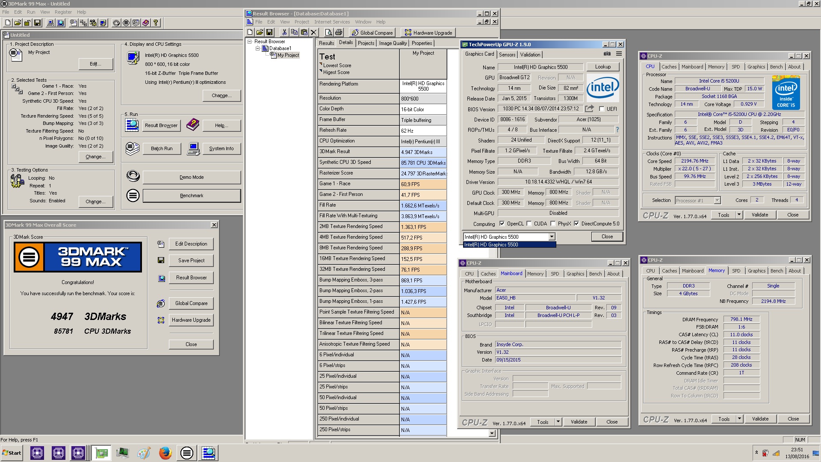Click GPU-Z screenshot camera icon
This screenshot has height=462, width=821.
click(x=607, y=54)
